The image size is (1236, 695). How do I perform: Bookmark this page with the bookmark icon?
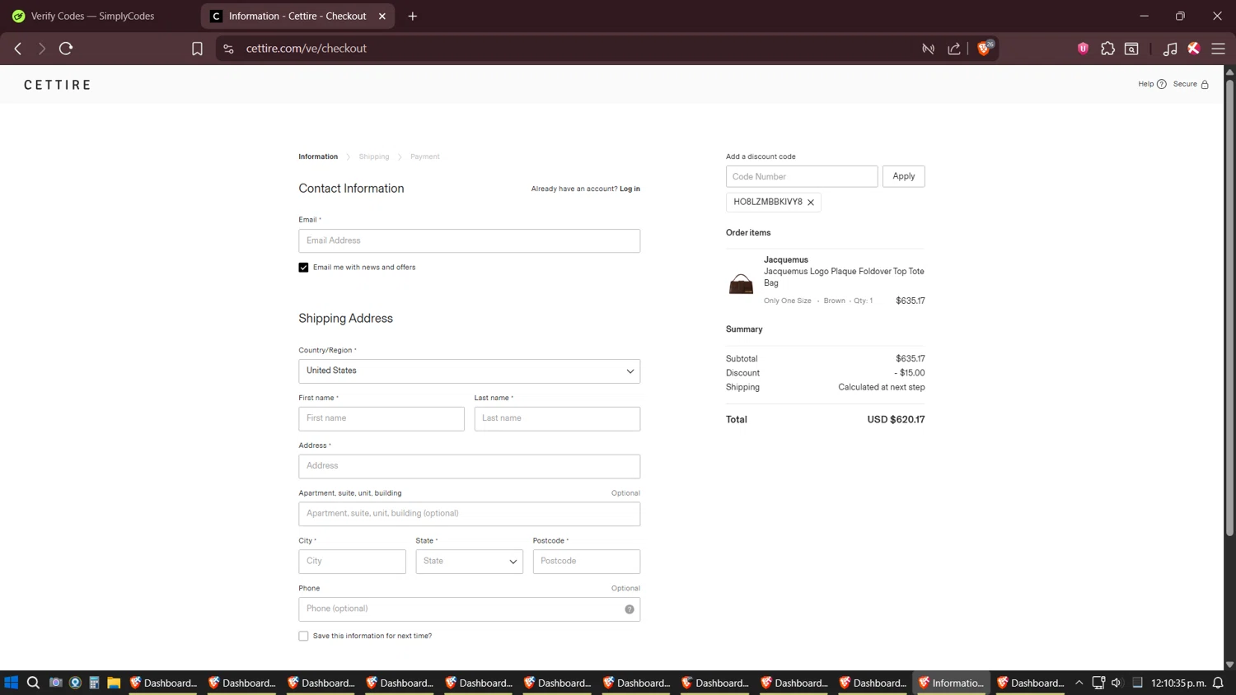click(197, 49)
